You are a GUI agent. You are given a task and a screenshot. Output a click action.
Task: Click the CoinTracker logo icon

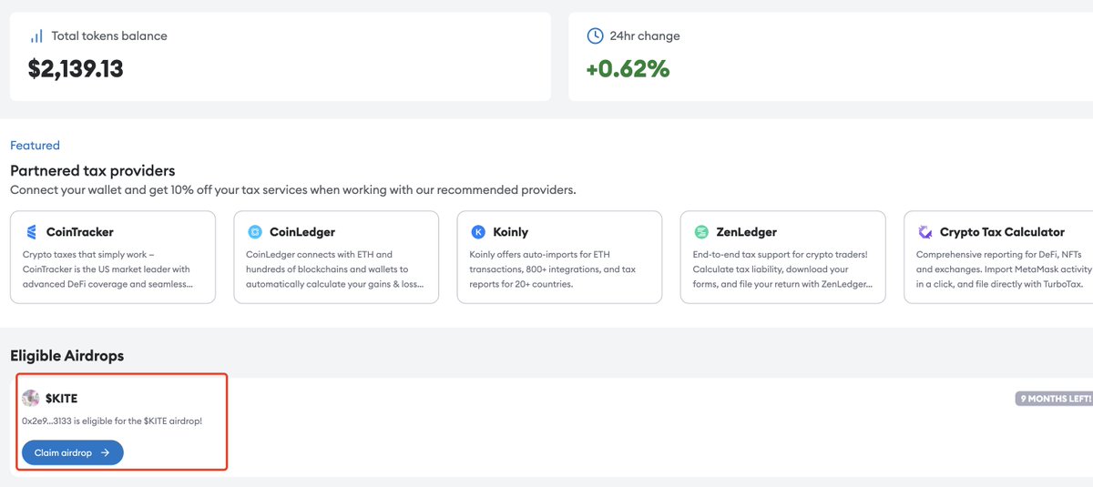[32, 232]
